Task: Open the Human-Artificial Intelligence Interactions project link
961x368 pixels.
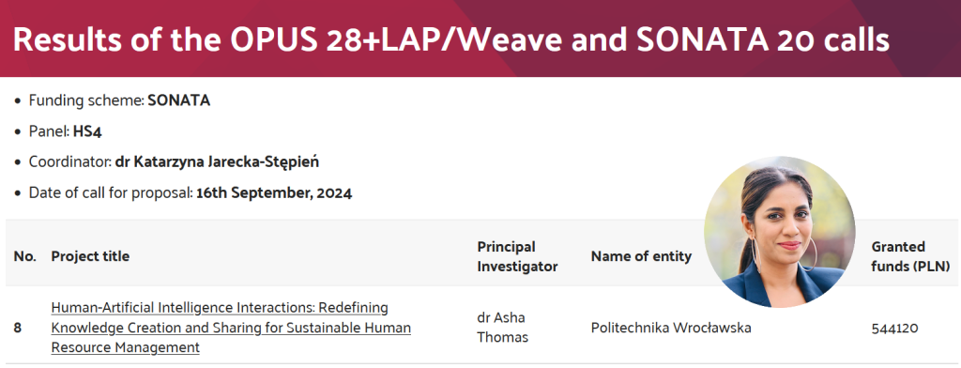Action: [x=231, y=328]
